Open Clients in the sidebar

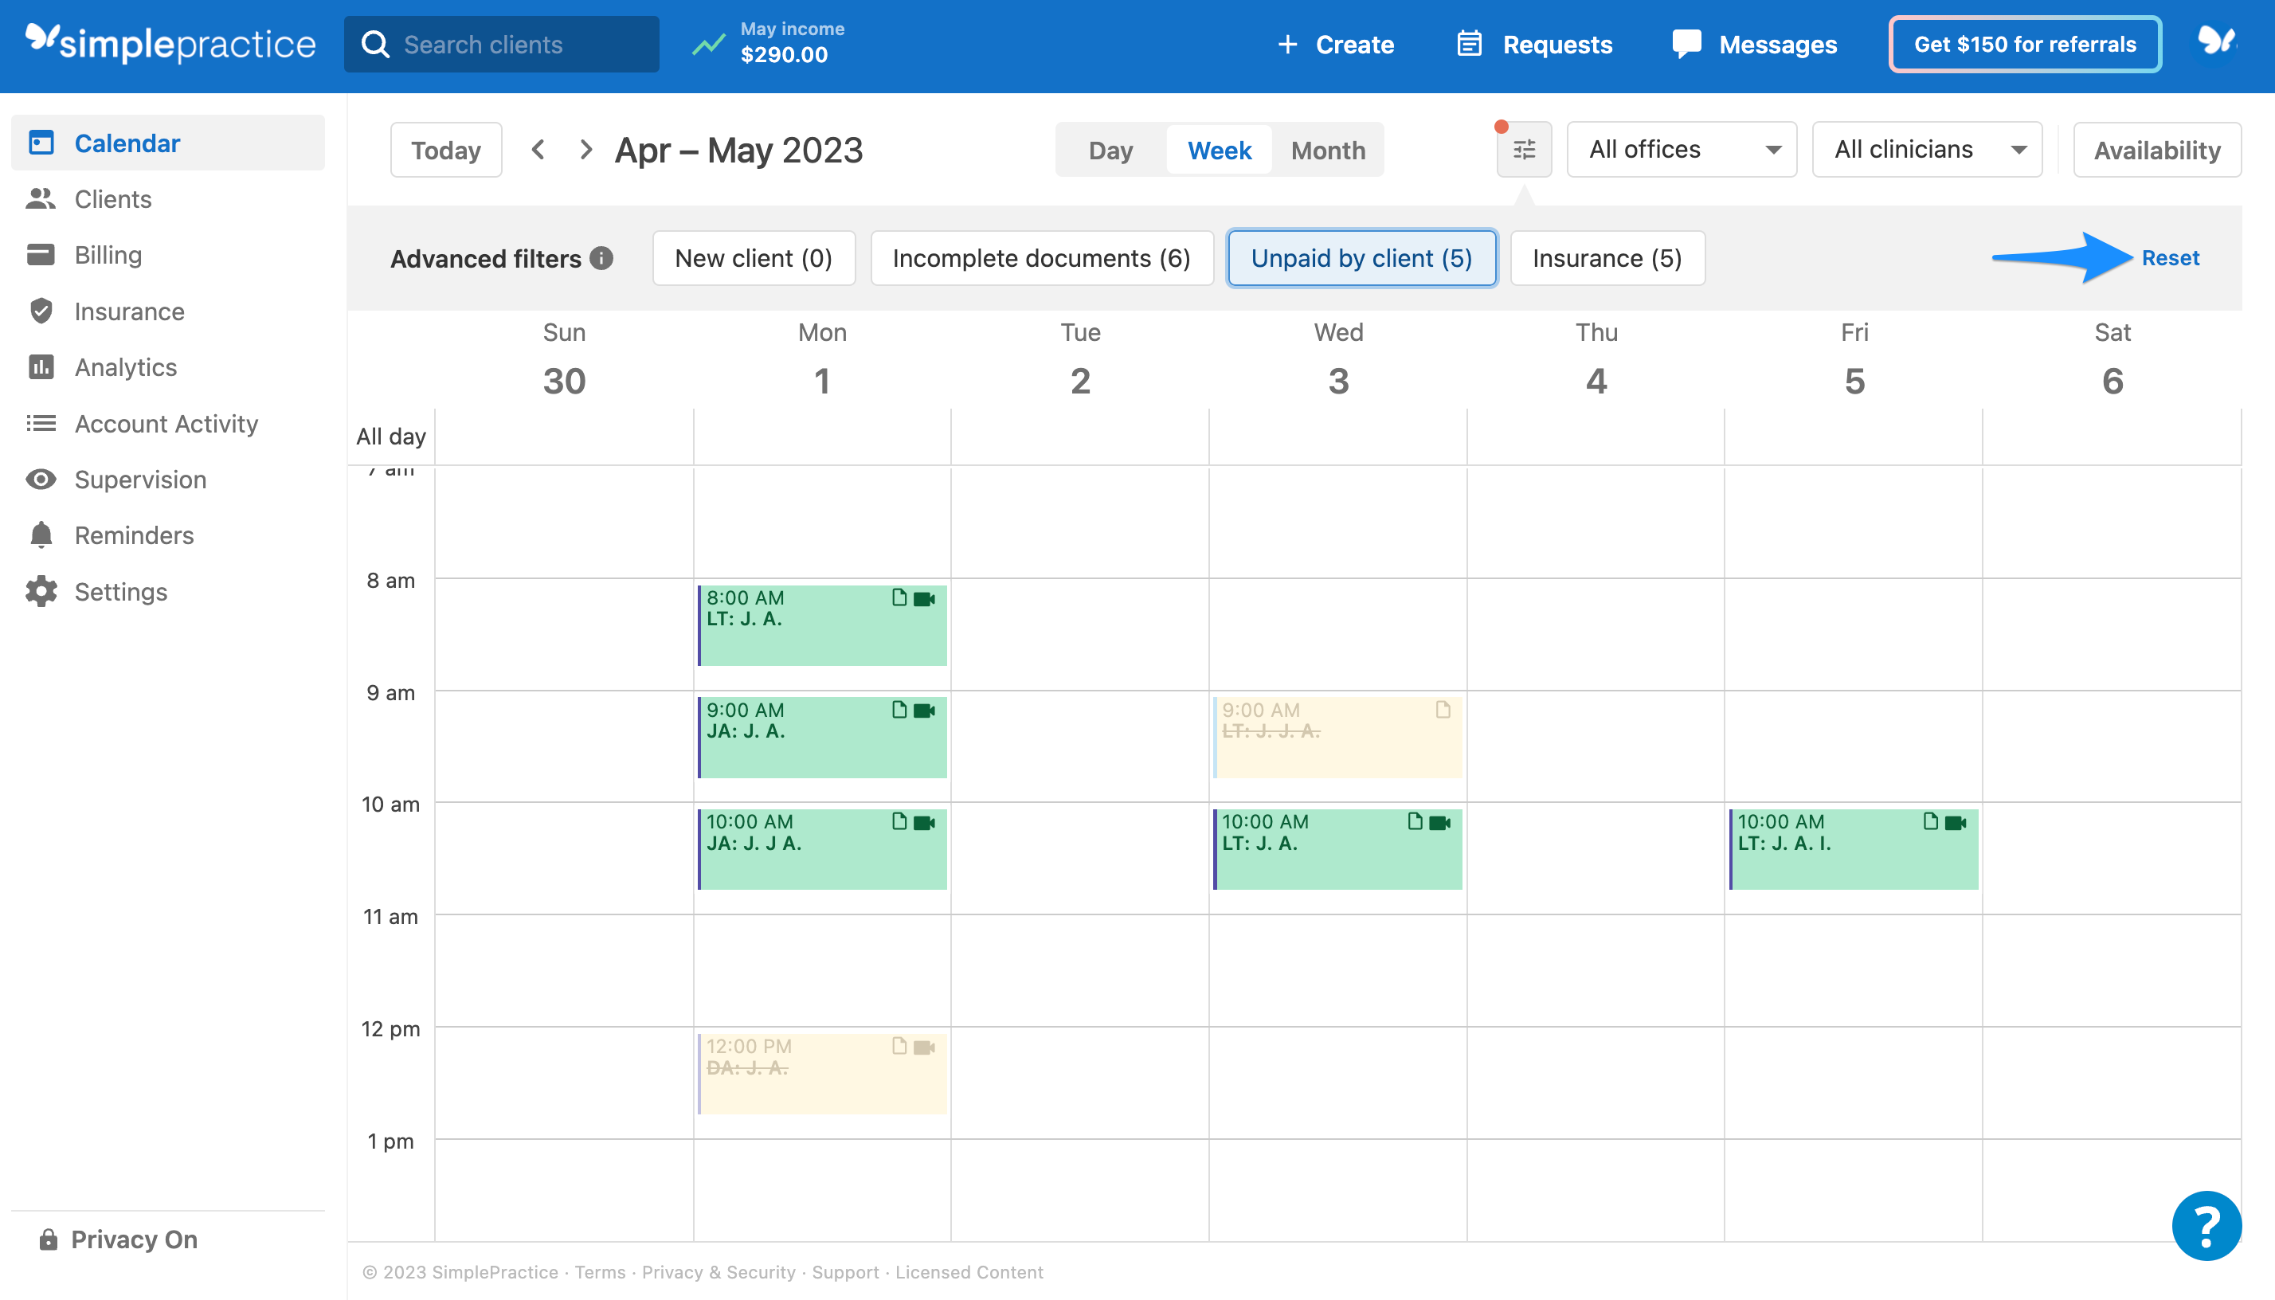[168, 198]
